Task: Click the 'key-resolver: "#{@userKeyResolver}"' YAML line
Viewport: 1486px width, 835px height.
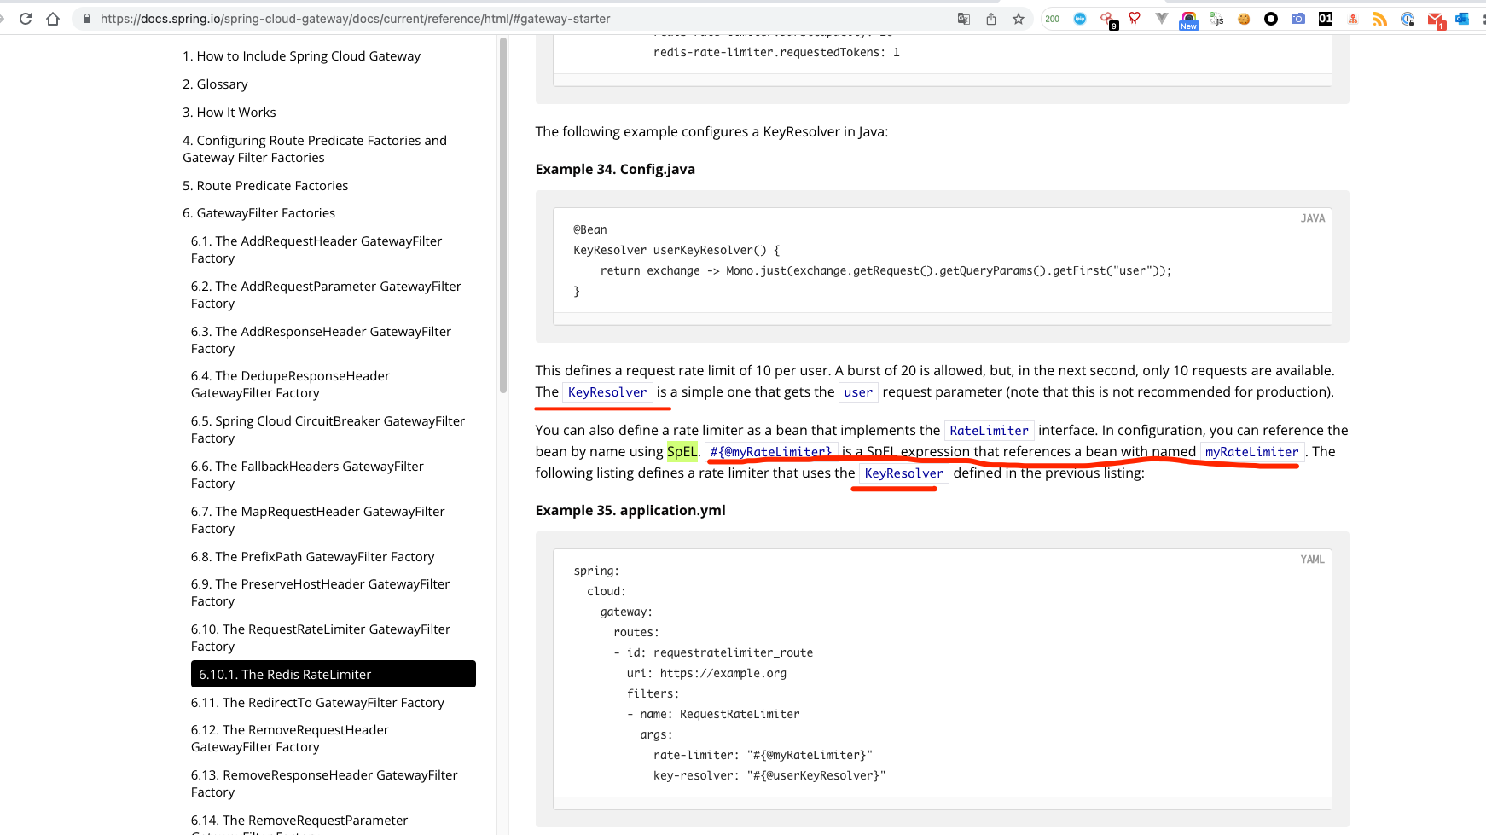Action: pos(769,775)
